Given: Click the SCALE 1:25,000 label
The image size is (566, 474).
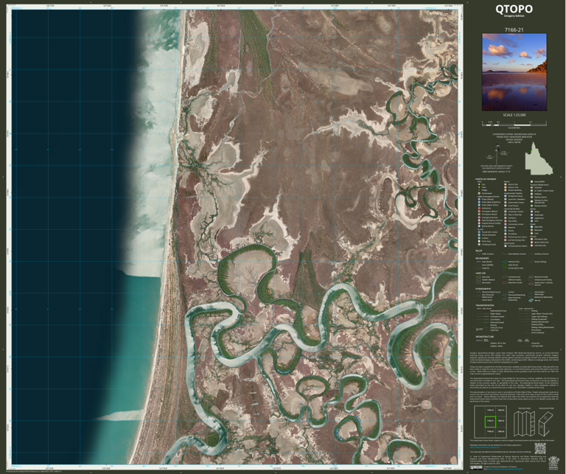Looking at the screenshot, I should [514, 115].
